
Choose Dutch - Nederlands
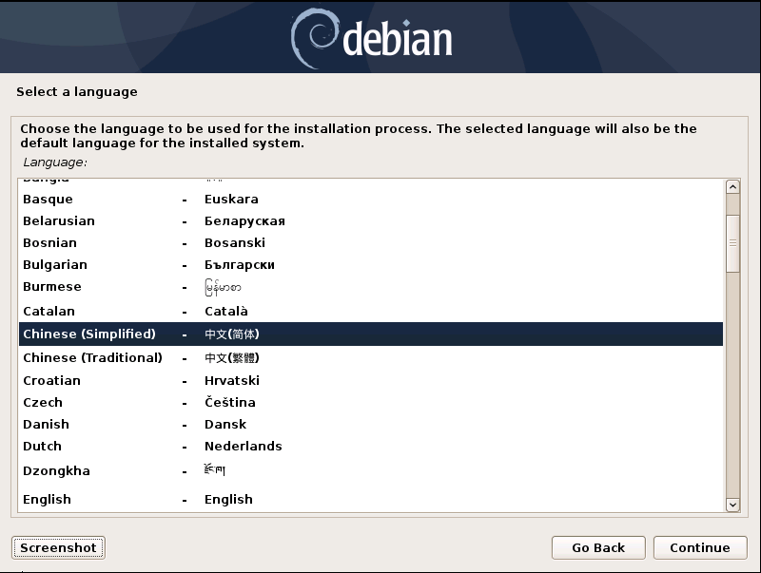point(371,446)
